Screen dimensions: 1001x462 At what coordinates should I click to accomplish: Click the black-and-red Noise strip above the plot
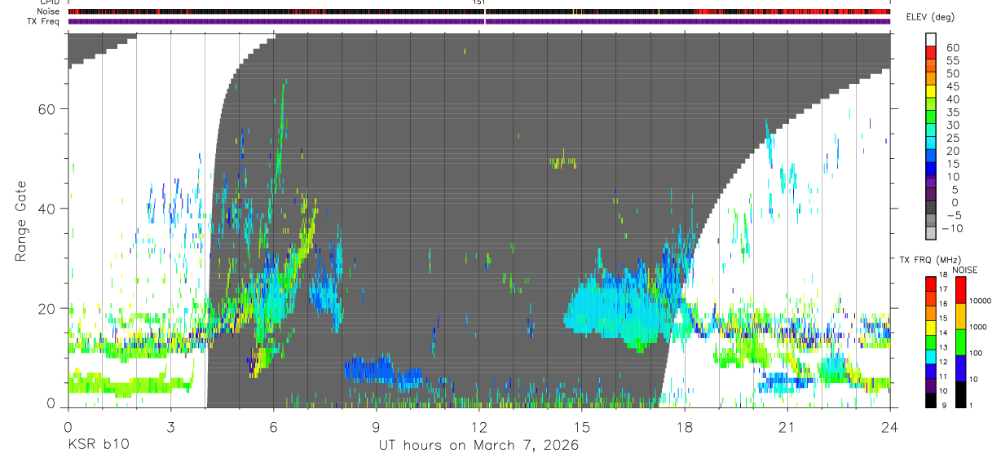pos(479,11)
